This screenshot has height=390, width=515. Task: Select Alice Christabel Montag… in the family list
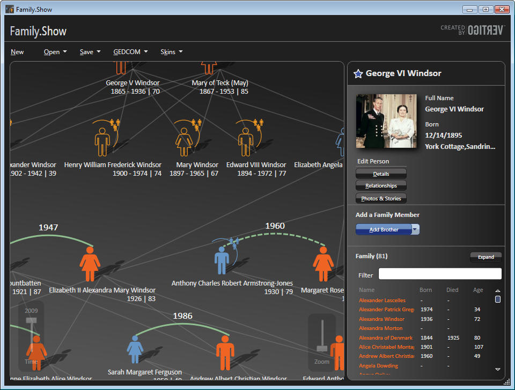coord(387,347)
